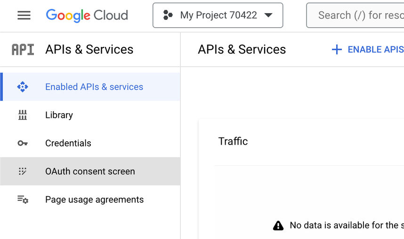Click the Enabled APIs & services icon
The image size is (404, 239).
23,87
